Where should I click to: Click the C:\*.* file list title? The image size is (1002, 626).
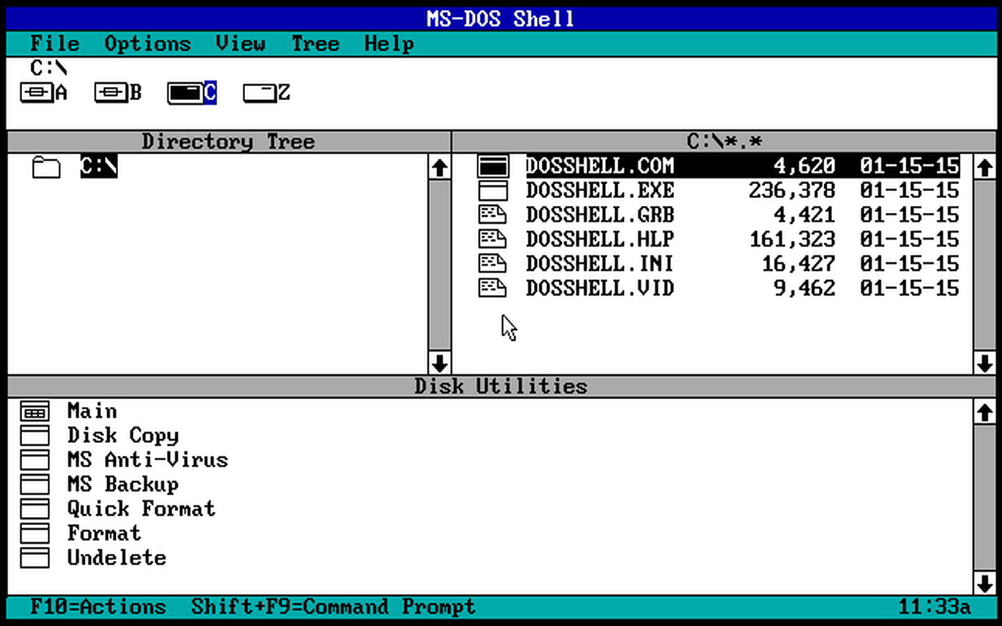click(725, 142)
